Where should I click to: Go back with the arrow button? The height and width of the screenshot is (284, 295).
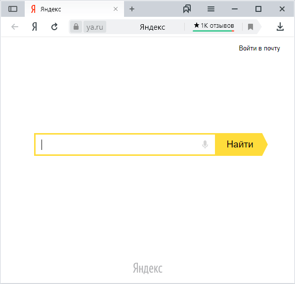coord(15,27)
